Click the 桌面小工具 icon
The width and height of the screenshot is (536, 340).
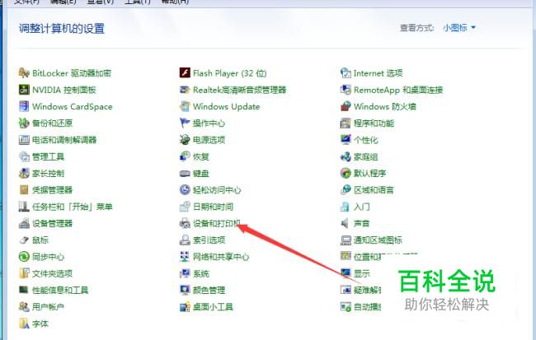[x=185, y=307]
